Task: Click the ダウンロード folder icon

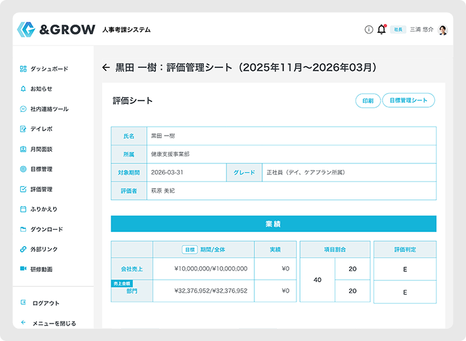Action: [x=23, y=229]
